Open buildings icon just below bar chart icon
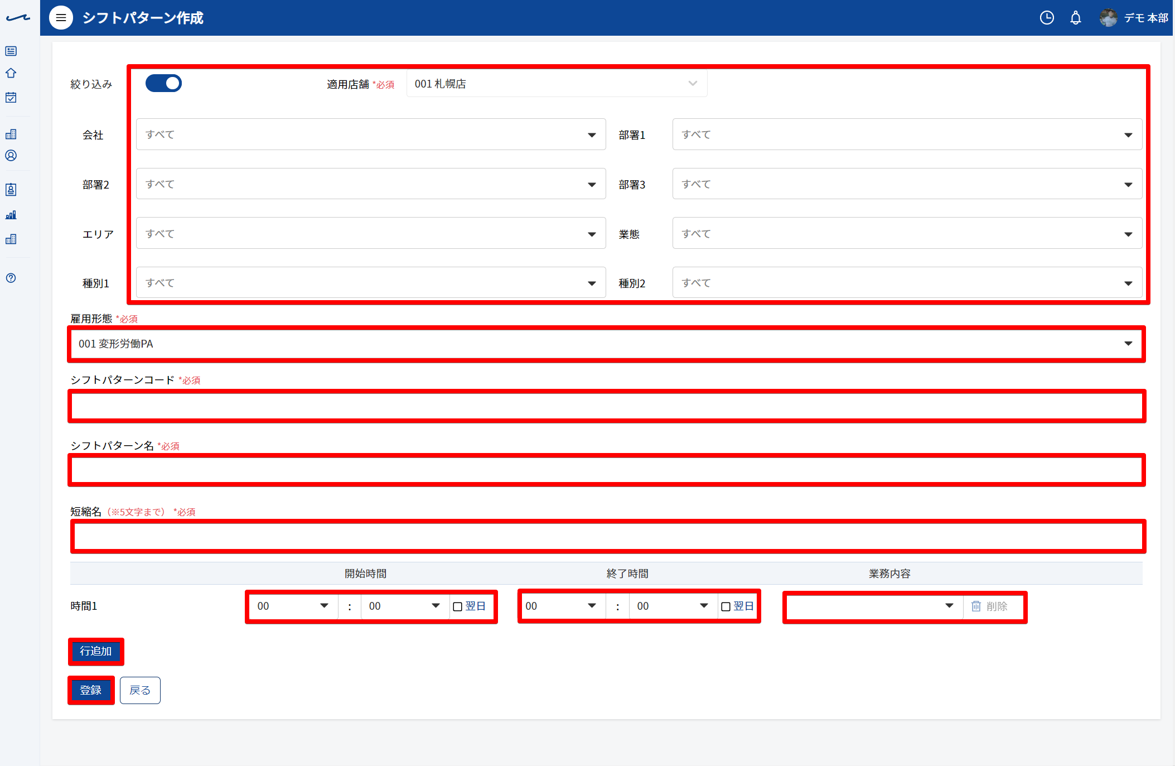This screenshot has width=1175, height=766. click(x=11, y=239)
